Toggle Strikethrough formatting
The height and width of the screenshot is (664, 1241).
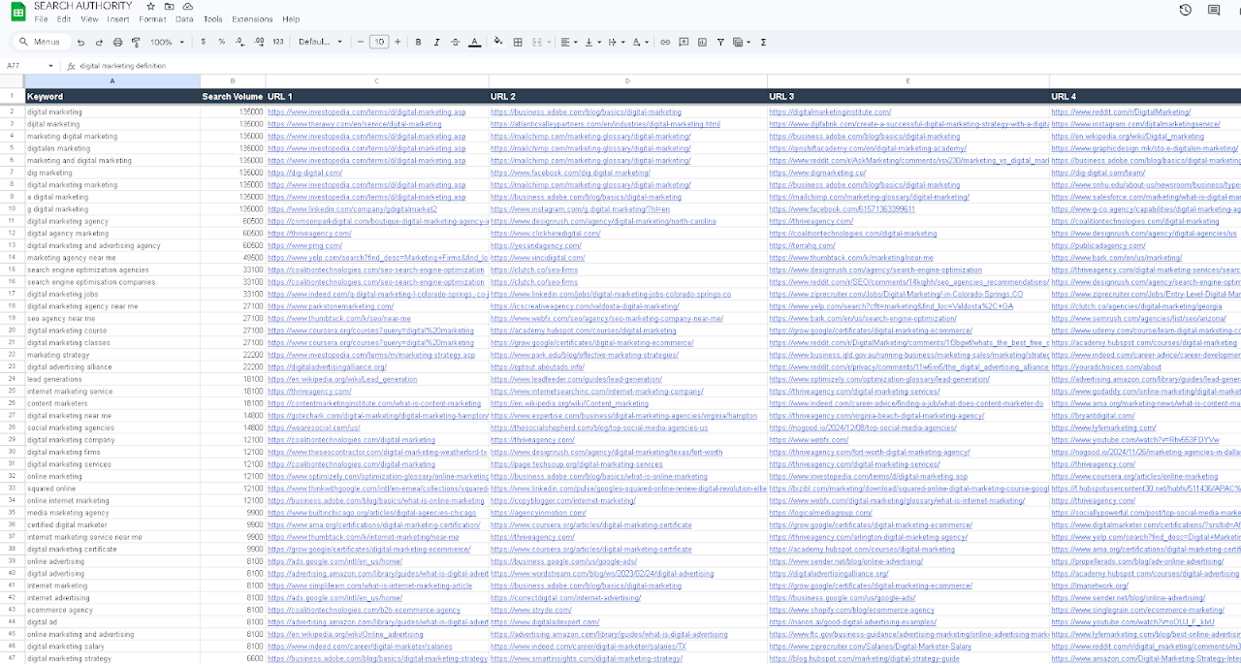point(455,42)
